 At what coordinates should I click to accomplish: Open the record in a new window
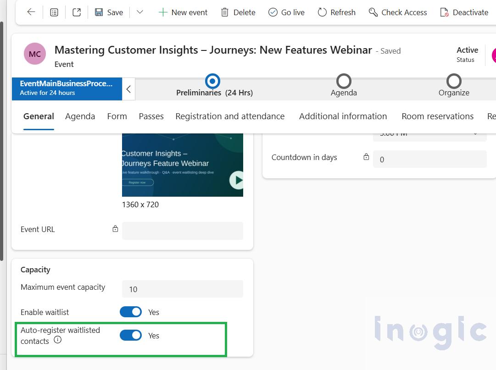tap(77, 12)
